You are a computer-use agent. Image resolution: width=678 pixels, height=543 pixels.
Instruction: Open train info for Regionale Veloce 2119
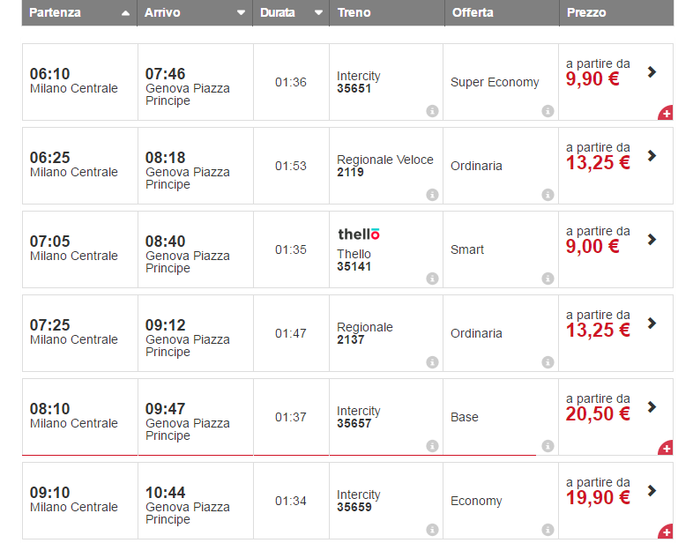click(432, 195)
